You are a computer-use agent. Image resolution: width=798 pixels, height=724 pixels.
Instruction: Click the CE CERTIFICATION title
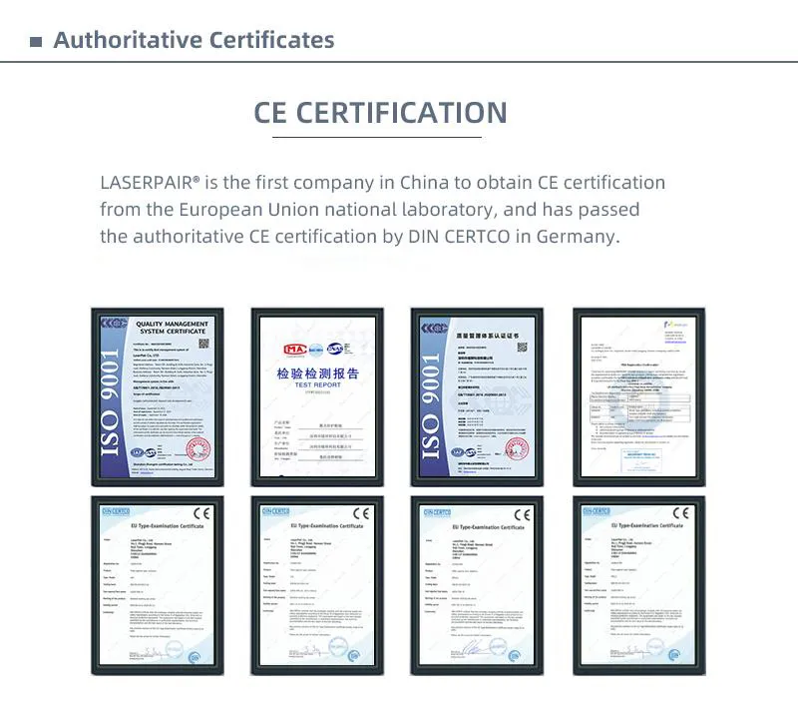tap(380, 112)
